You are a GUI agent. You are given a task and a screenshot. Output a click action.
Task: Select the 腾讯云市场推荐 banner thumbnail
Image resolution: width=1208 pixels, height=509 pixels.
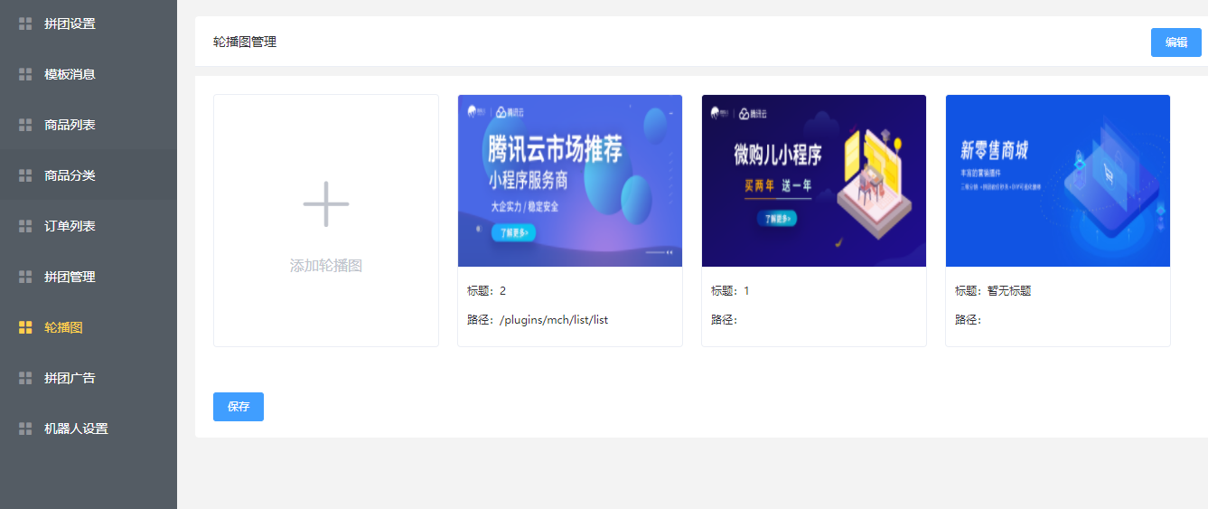pos(570,181)
